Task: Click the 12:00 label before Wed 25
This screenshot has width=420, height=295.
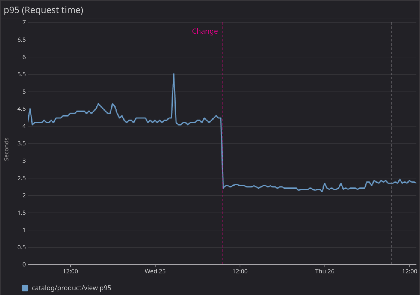Action: coord(70,271)
